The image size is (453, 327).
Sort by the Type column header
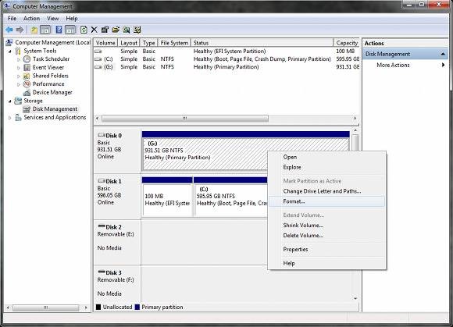(x=148, y=43)
